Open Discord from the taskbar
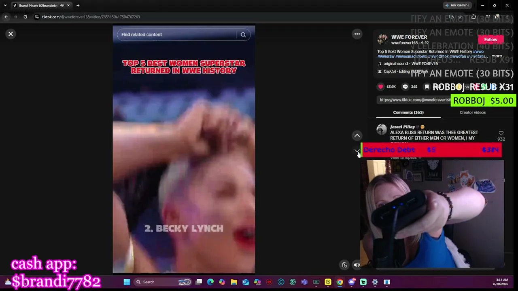Viewport: 518px width, 291px height. (x=351, y=282)
